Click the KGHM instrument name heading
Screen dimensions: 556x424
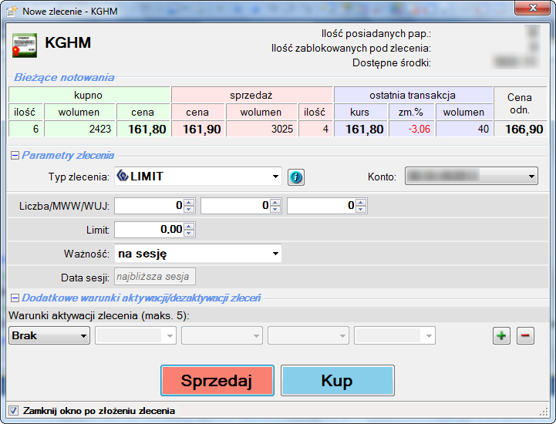pyautogui.click(x=68, y=42)
